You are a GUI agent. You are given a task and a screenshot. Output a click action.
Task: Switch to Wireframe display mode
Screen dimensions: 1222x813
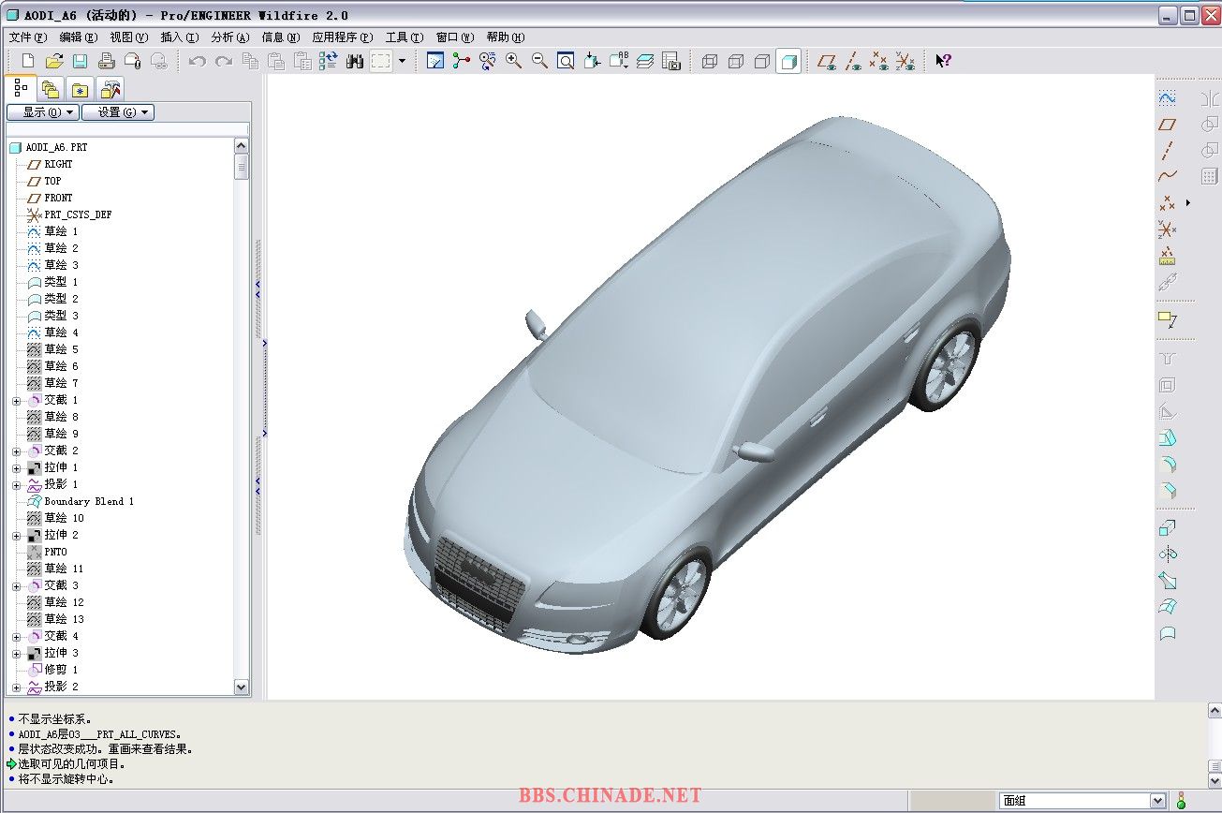[710, 61]
